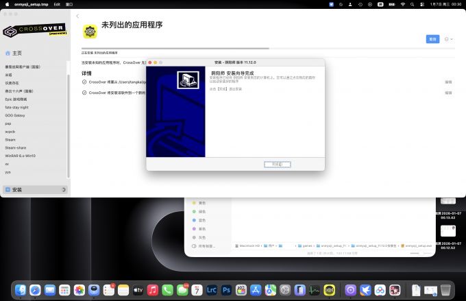Select the Steam bottle in sidebar
Image resolution: width=466 pixels, height=301 pixels.
(10, 139)
